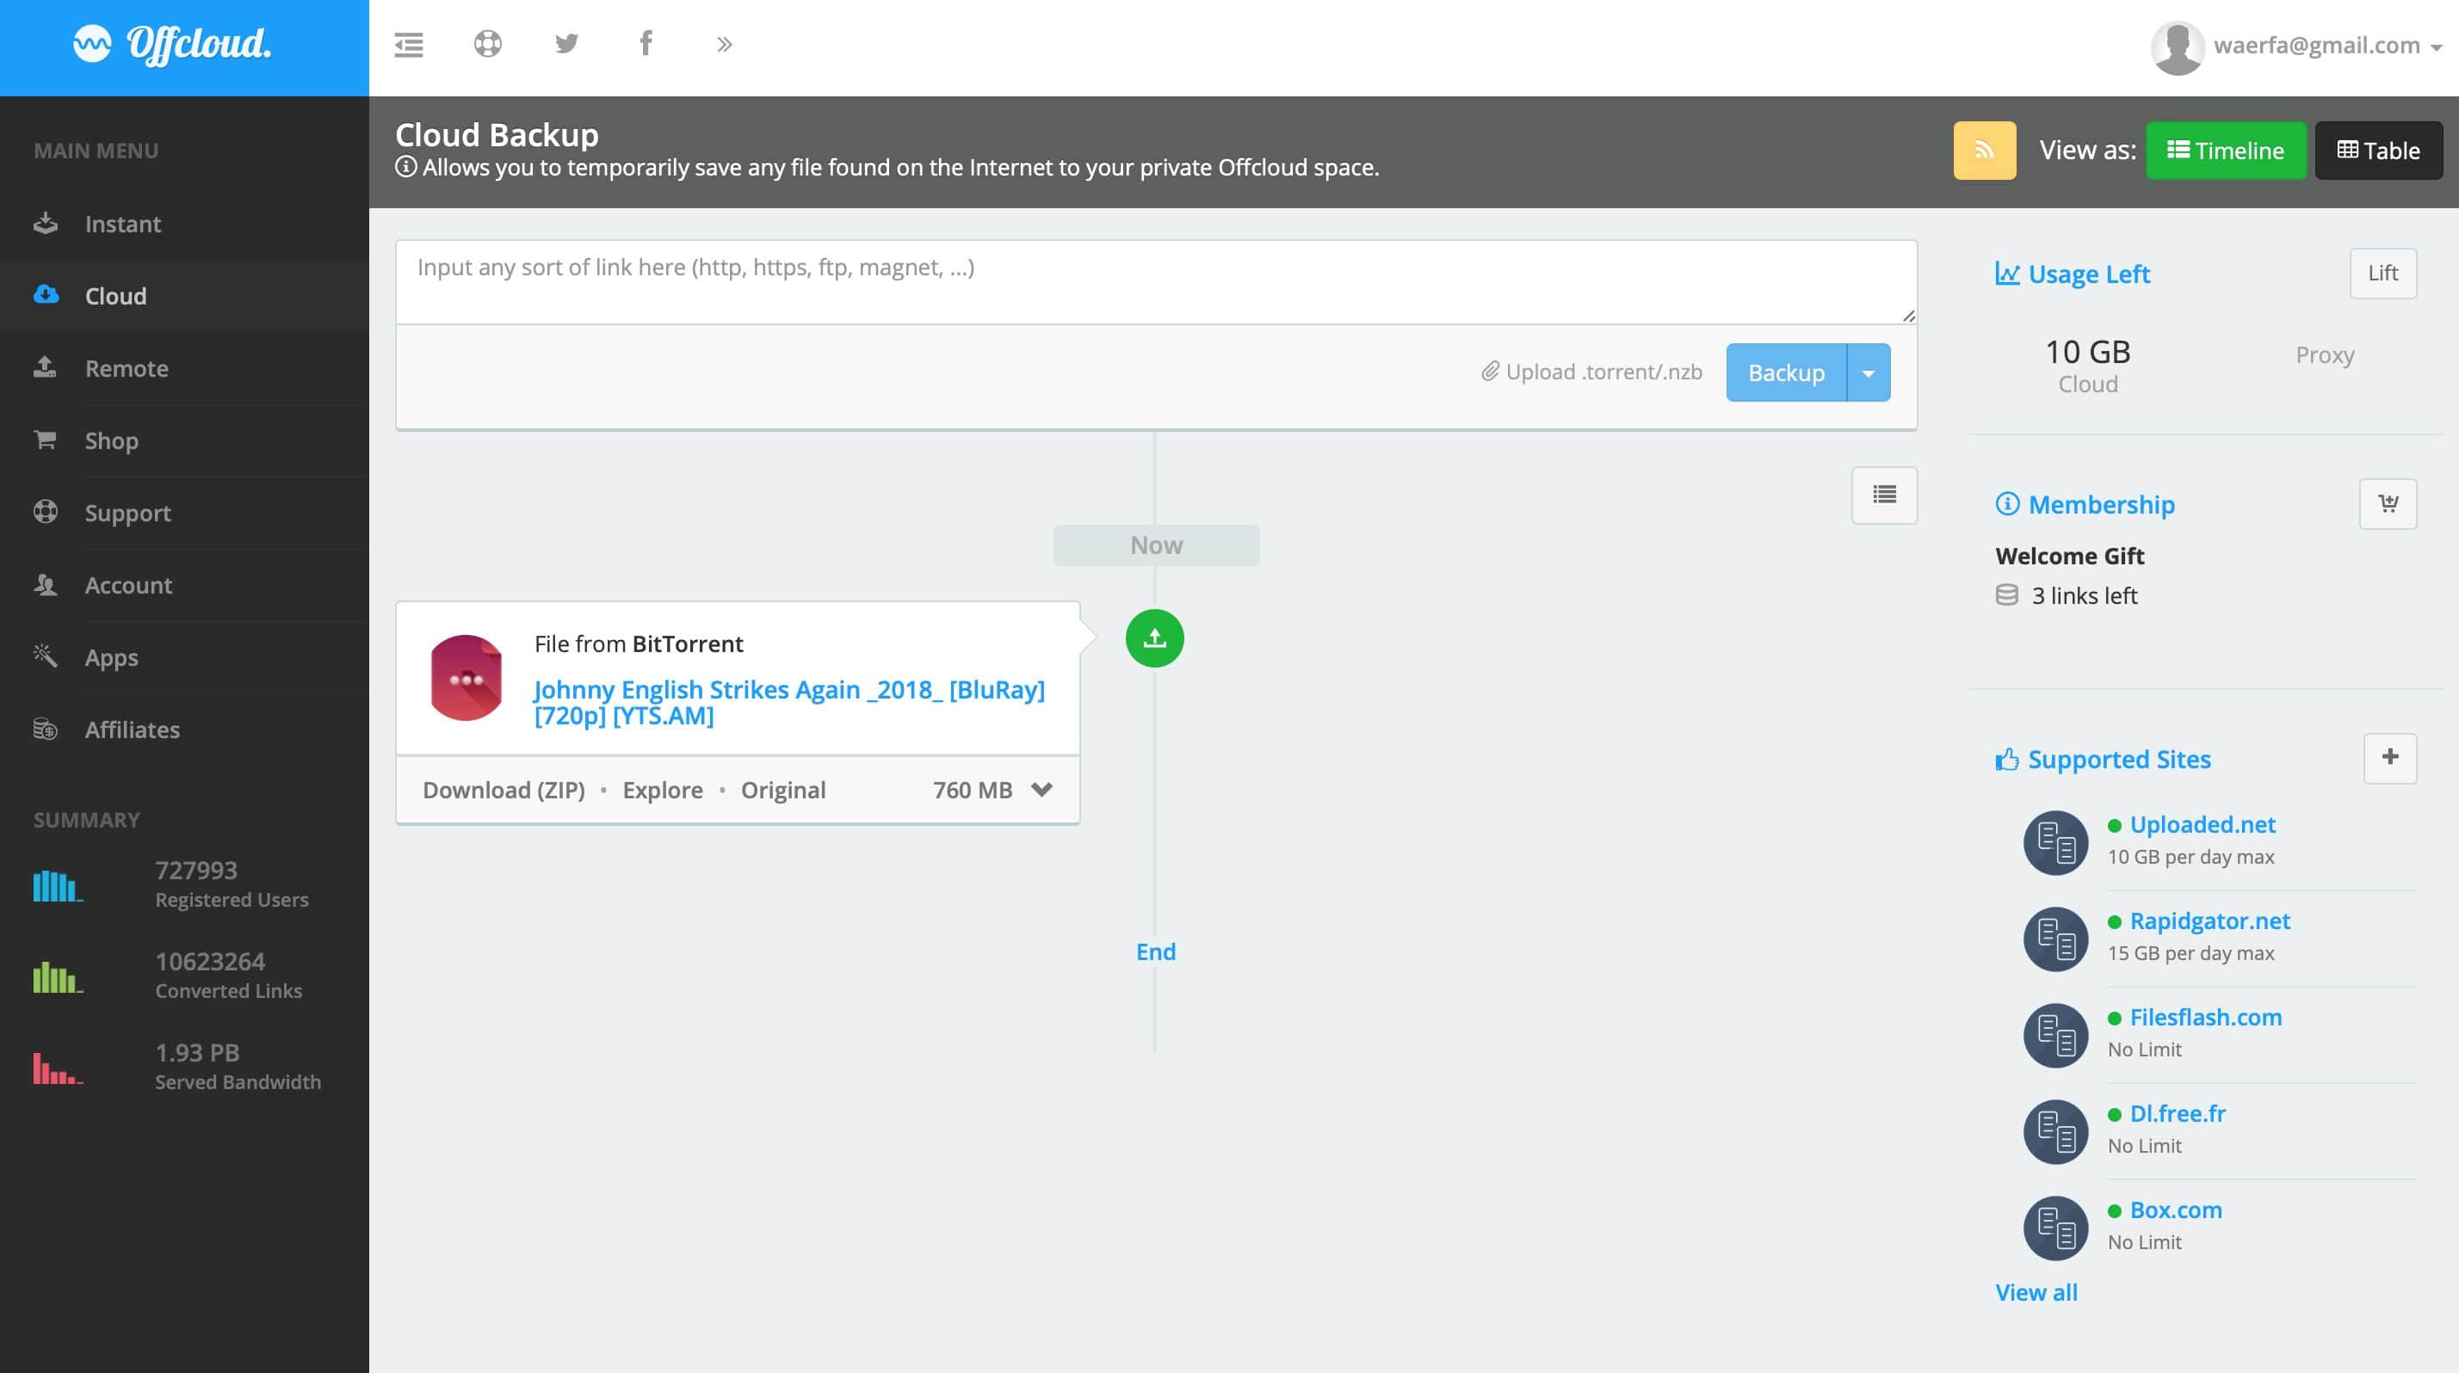This screenshot has height=1373, width=2459.
Task: Open the Rapidgator.net link
Action: tap(2210, 920)
